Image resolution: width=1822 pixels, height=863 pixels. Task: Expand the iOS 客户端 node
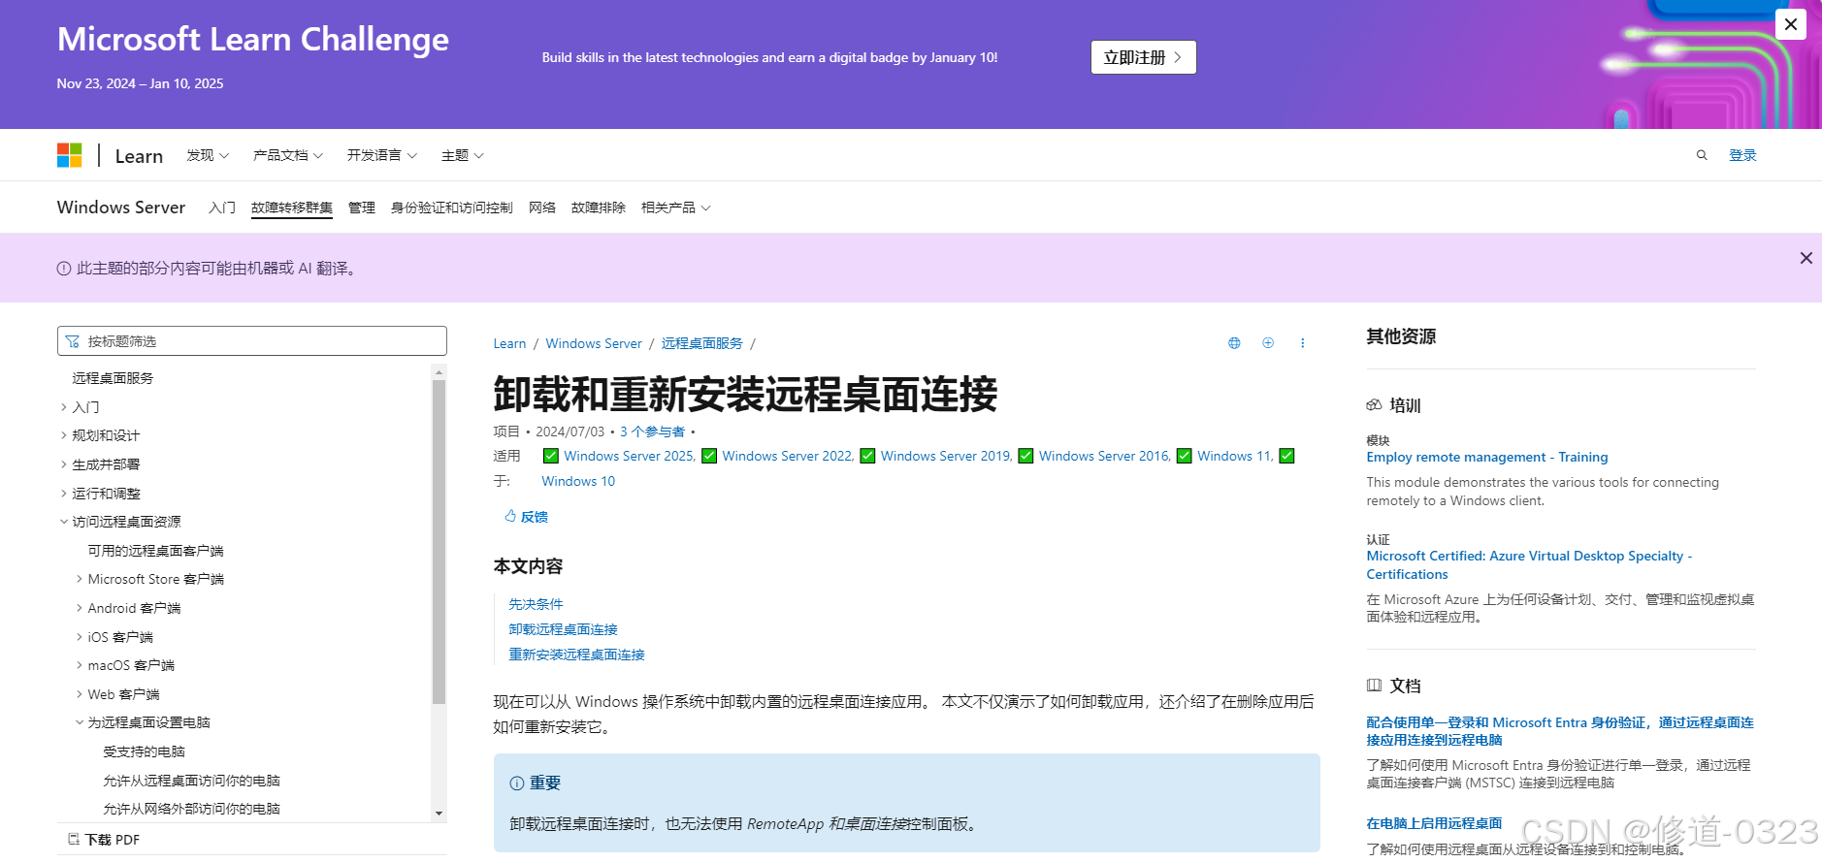(x=80, y=637)
